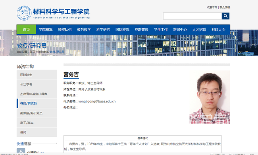Click the 快速链接 heading
The height and width of the screenshot is (155, 258).
click(24, 144)
